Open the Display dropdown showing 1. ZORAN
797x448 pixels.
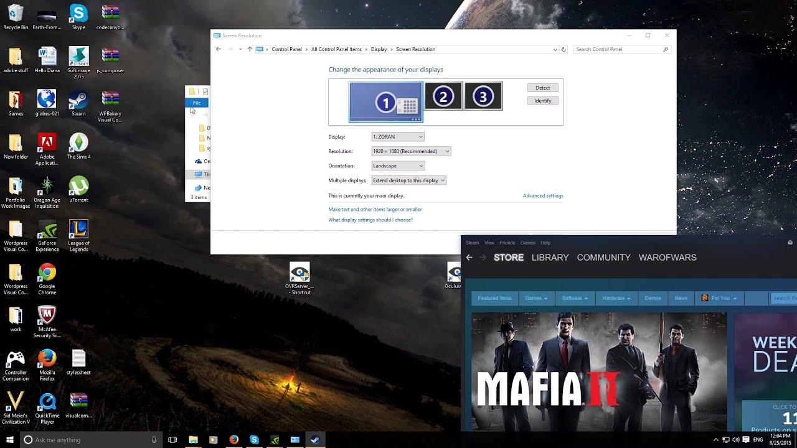[x=398, y=137]
